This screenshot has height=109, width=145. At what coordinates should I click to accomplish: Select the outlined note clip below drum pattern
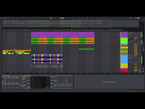(x=47, y=66)
